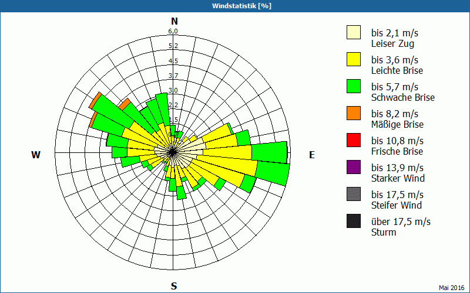Select the purple 'Starker Wind' legend swatch
The image size is (470, 293).
coord(354,168)
